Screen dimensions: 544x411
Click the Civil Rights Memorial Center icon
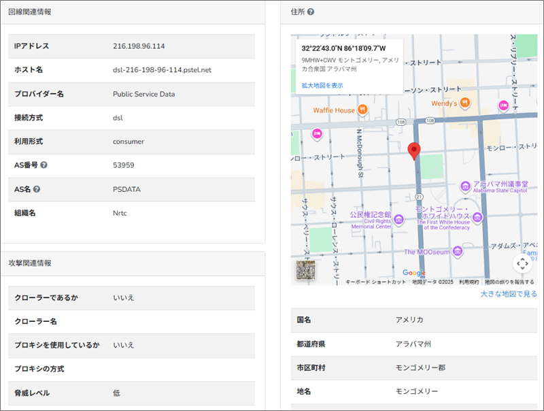coord(399,219)
